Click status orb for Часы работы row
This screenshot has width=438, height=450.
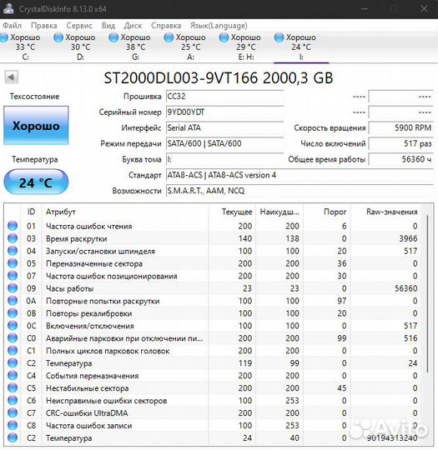pyautogui.click(x=13, y=288)
